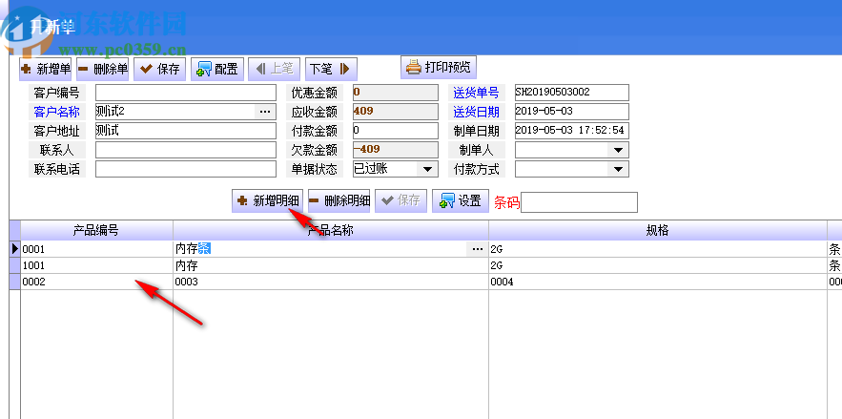
Task: Open customer lookup ellipsis beside 测试2
Action: (x=265, y=112)
